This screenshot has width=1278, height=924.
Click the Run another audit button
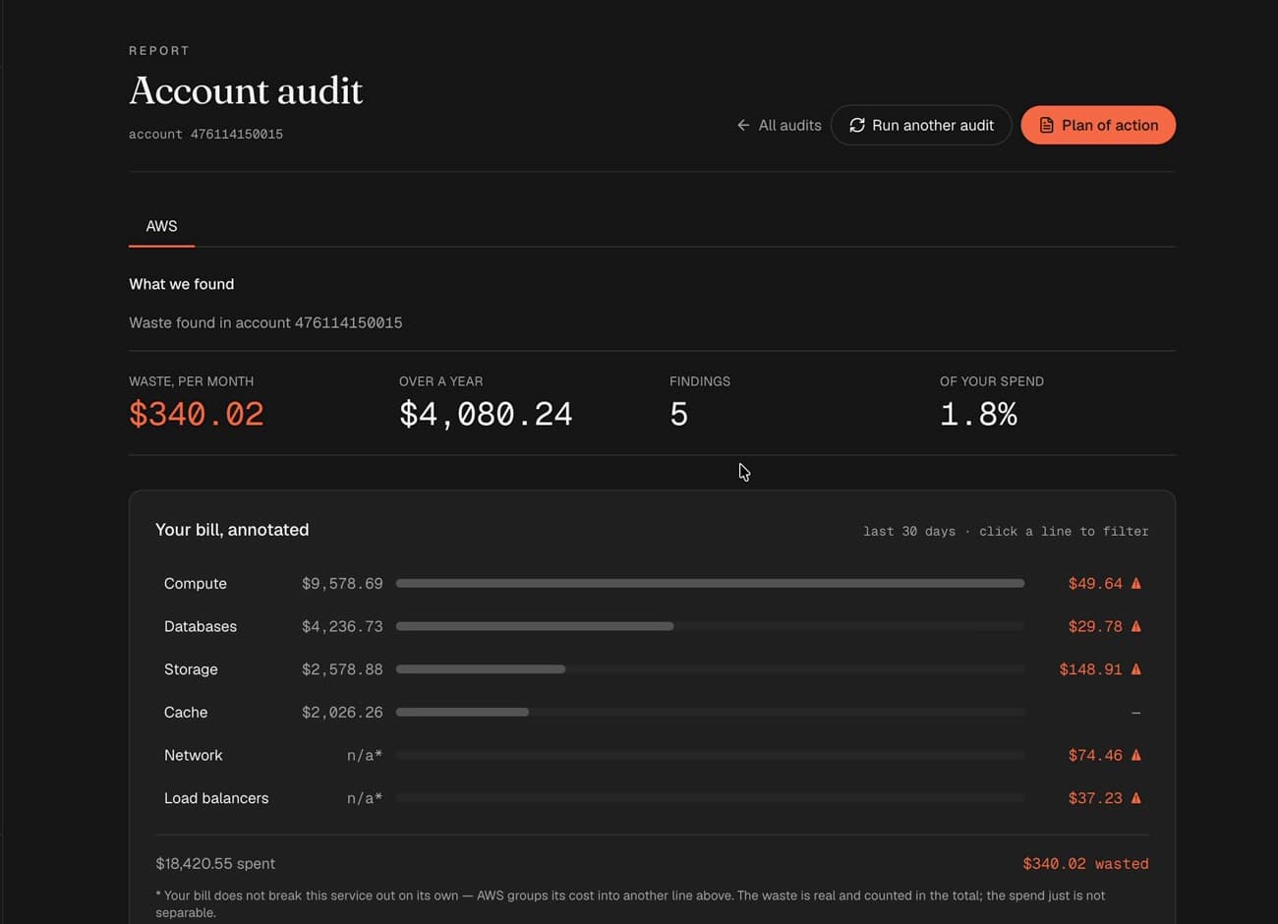[x=921, y=125]
